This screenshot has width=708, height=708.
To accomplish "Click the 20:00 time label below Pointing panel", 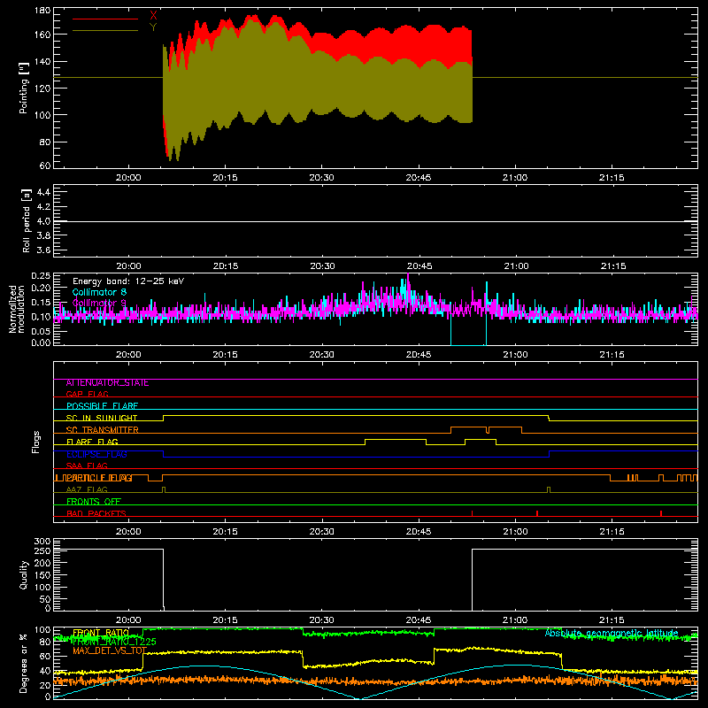I will click(128, 178).
